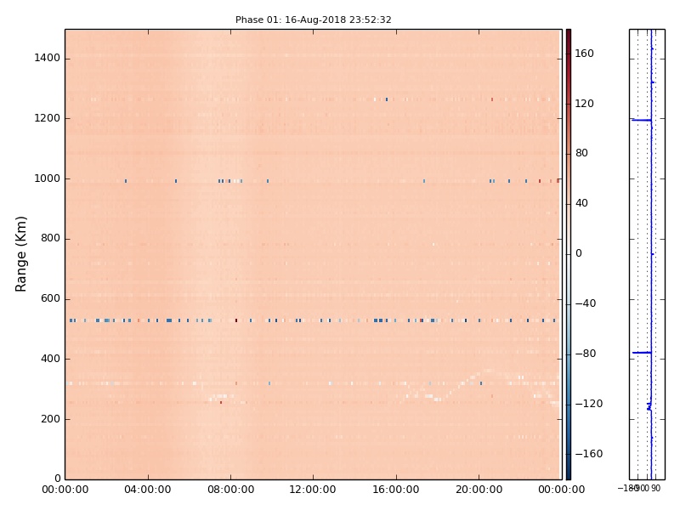Click the 1400 range tick label
Image resolution: width=680 pixels, height=510 pixels.
tap(47, 58)
